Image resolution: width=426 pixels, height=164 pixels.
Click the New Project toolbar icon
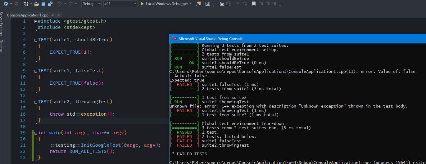26,4
